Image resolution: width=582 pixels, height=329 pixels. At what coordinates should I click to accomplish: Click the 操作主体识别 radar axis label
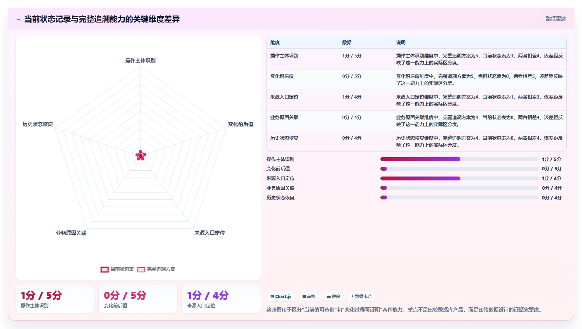(140, 61)
